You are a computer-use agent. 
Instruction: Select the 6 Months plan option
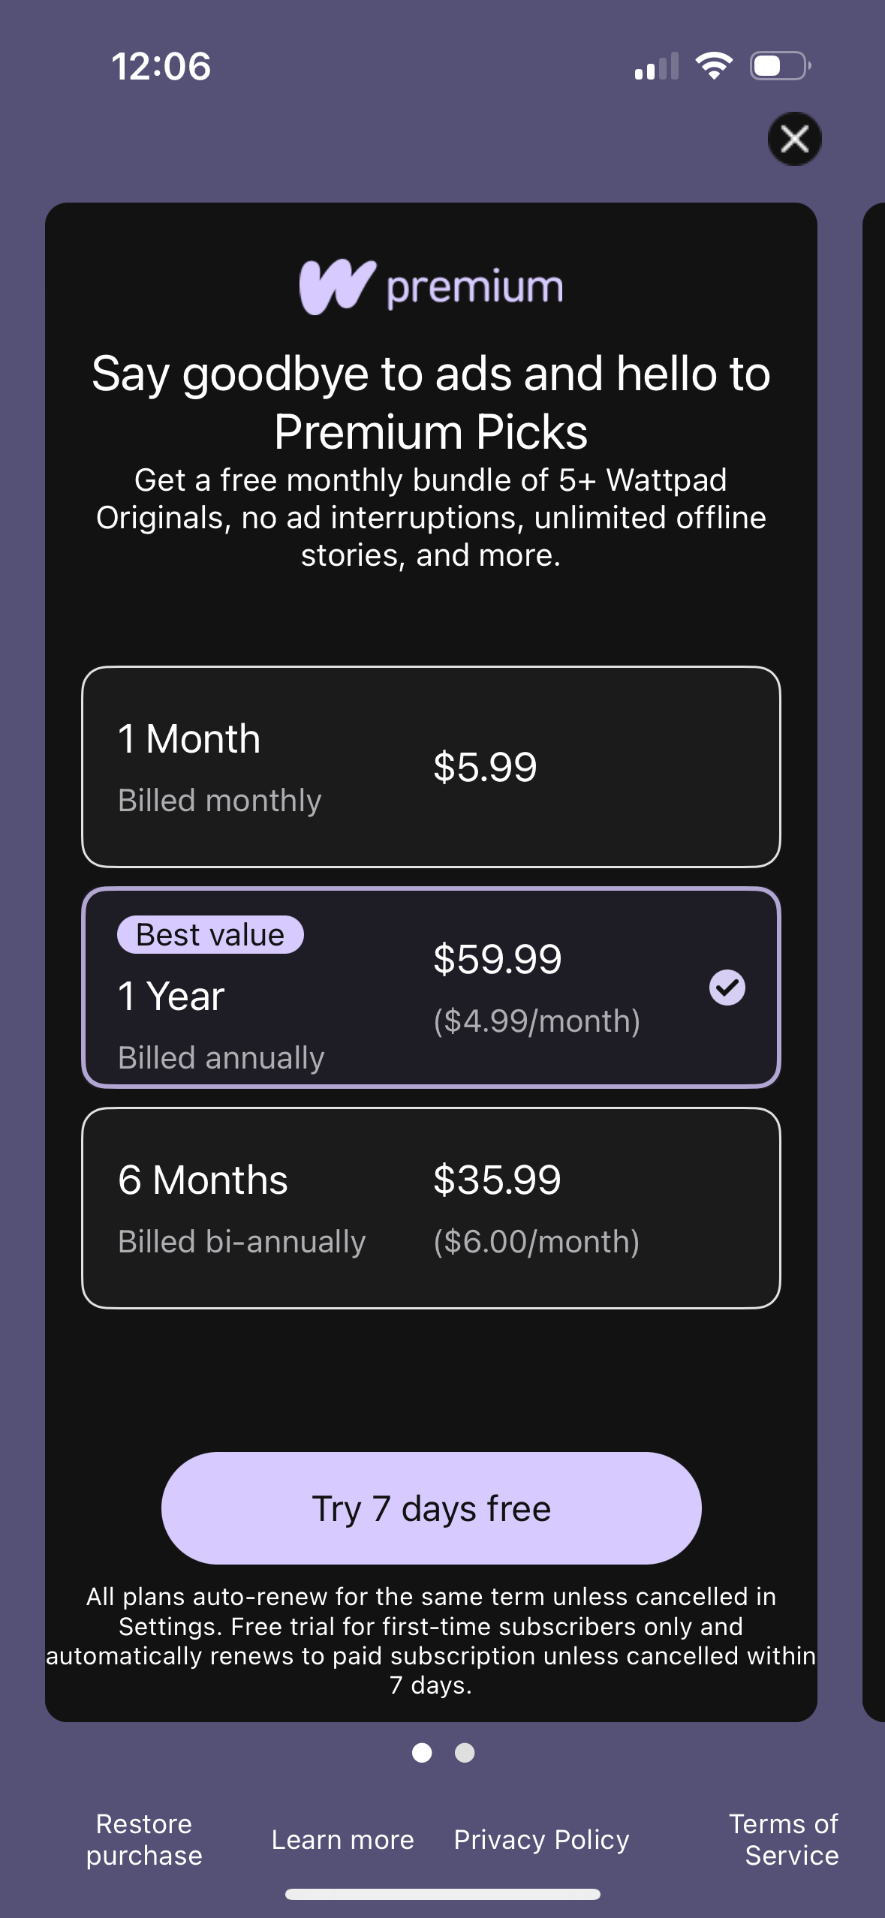431,1208
